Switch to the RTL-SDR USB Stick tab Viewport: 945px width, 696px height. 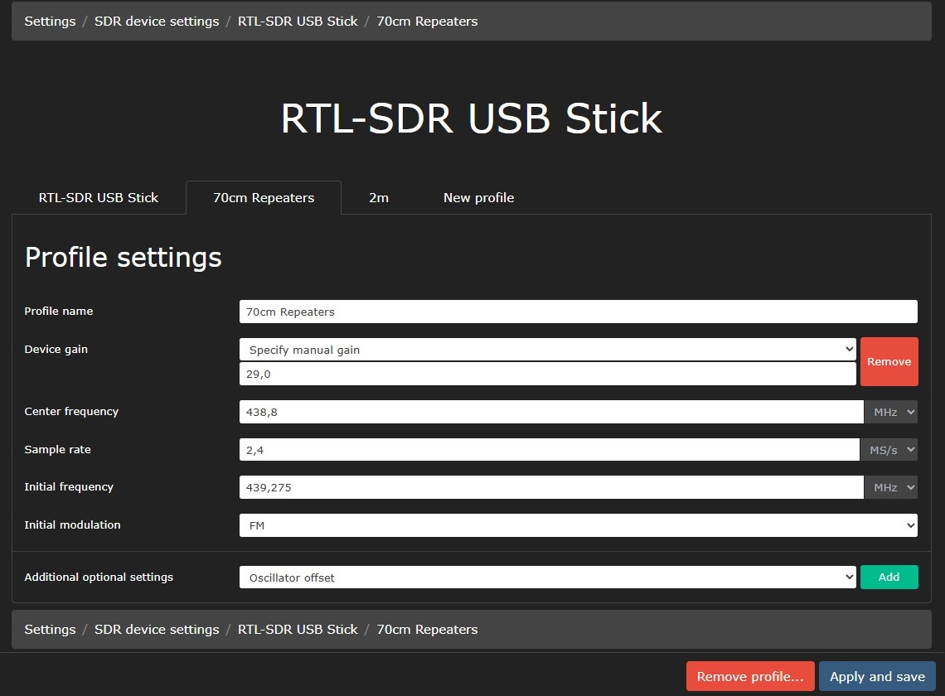[x=99, y=198]
